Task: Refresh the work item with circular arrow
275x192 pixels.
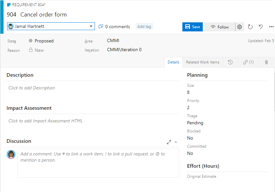Action: click(x=250, y=27)
